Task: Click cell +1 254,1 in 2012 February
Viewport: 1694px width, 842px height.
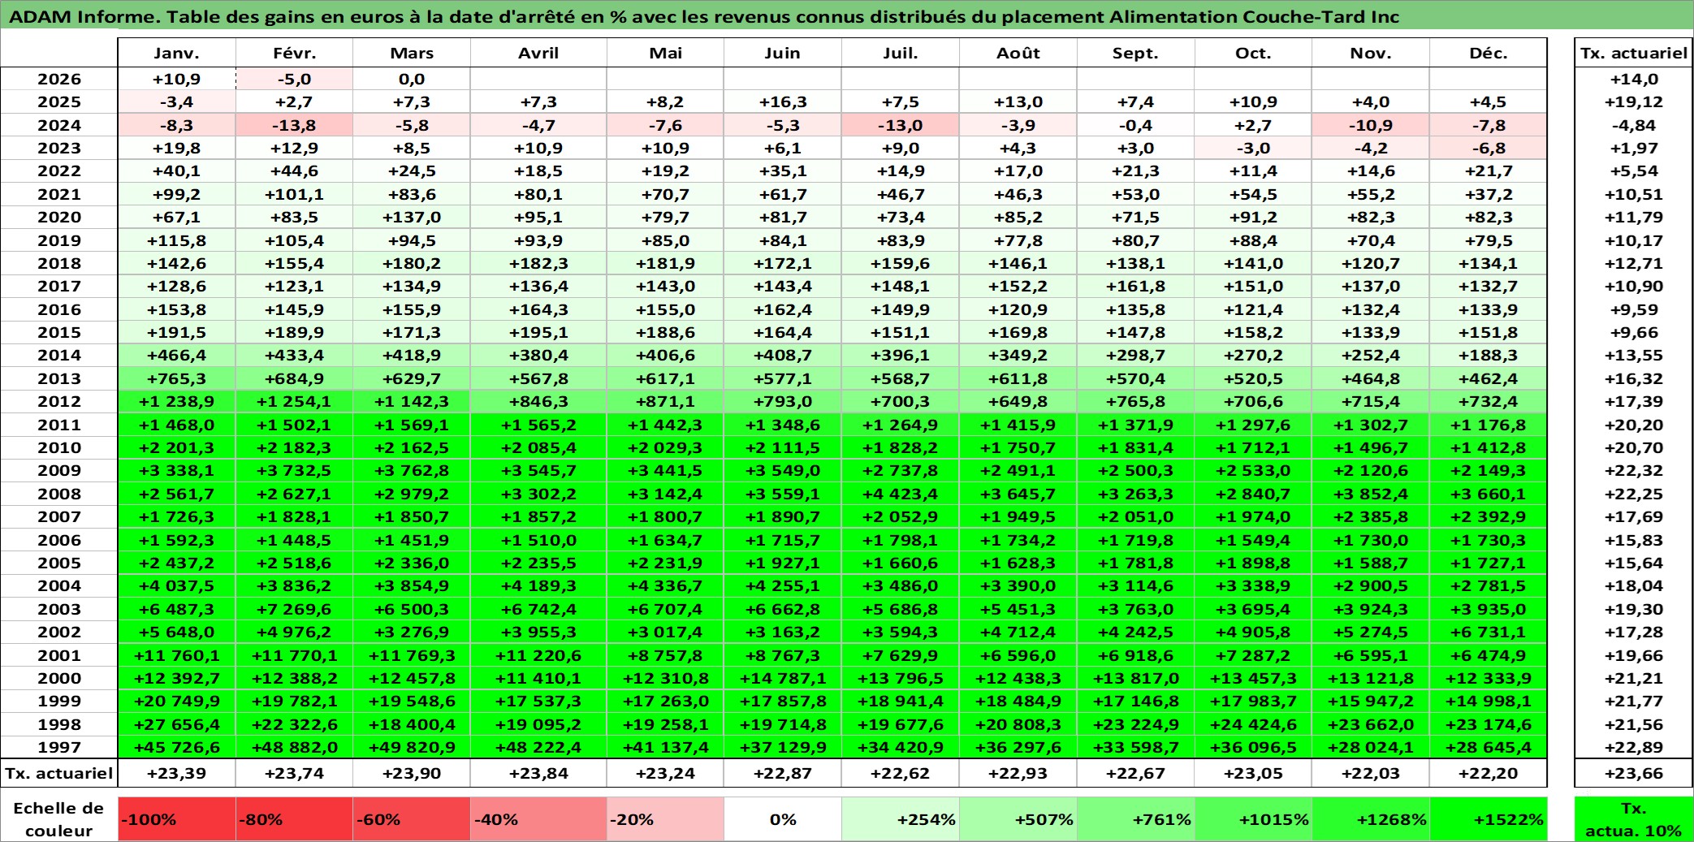Action: point(295,401)
